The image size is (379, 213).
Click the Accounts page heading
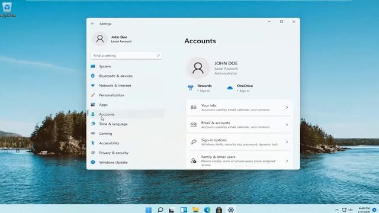pos(200,41)
